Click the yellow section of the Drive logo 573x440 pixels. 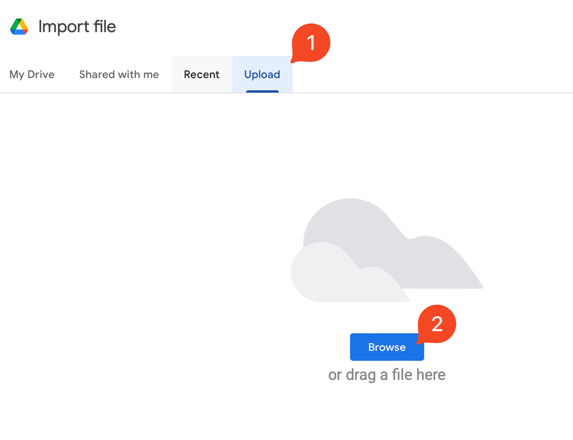tap(24, 25)
